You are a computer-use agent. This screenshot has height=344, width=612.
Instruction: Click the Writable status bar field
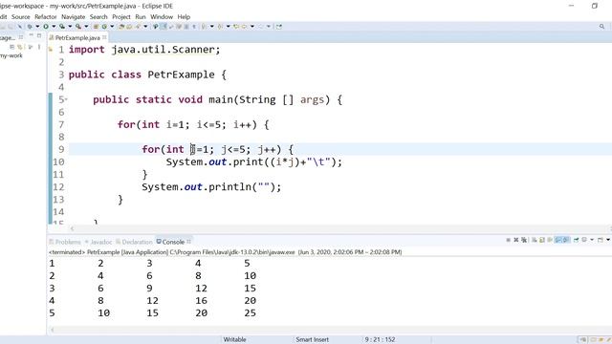[x=234, y=340]
